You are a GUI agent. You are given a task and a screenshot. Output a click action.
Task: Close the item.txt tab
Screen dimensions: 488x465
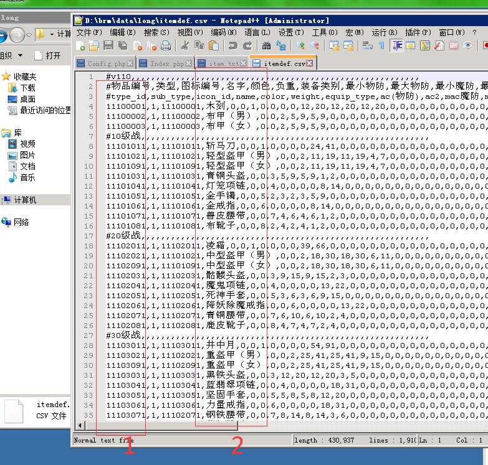pyautogui.click(x=244, y=63)
